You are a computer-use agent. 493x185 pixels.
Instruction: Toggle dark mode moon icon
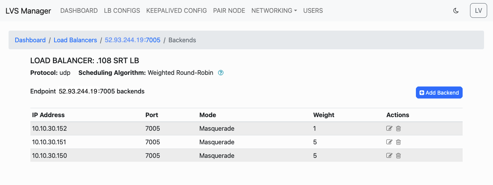pyautogui.click(x=456, y=11)
